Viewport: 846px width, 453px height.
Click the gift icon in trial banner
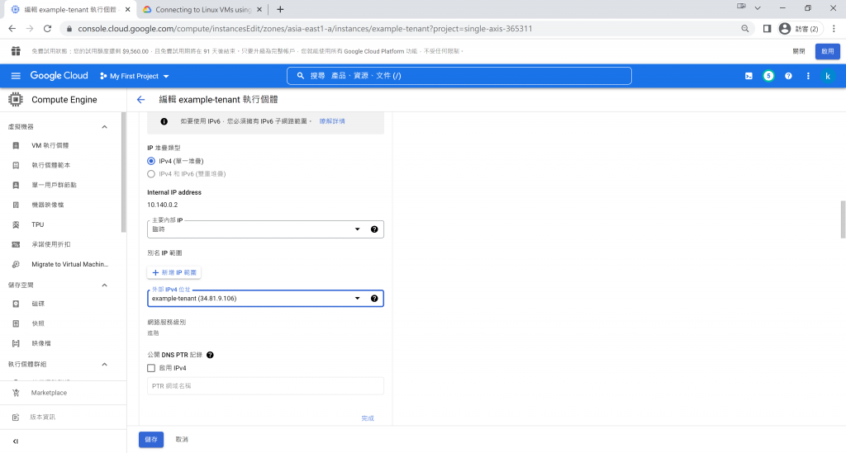click(16, 51)
